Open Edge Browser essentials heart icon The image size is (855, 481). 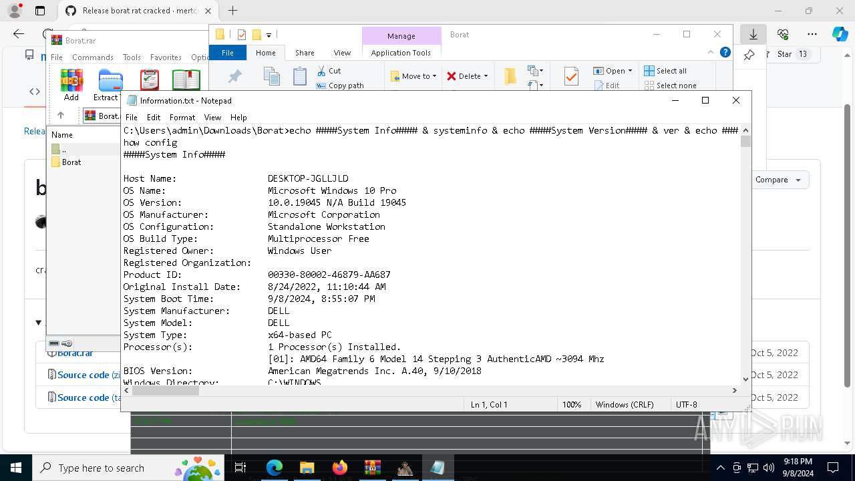783,34
